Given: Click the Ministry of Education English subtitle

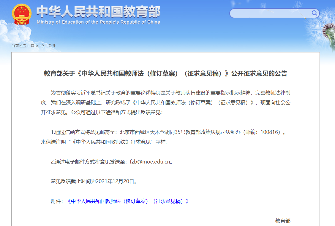Looking at the screenshot, I should point(98,22).
